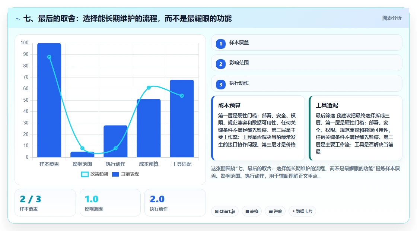
Task: Click the 数据卡片 tag text
Action: coord(304,211)
